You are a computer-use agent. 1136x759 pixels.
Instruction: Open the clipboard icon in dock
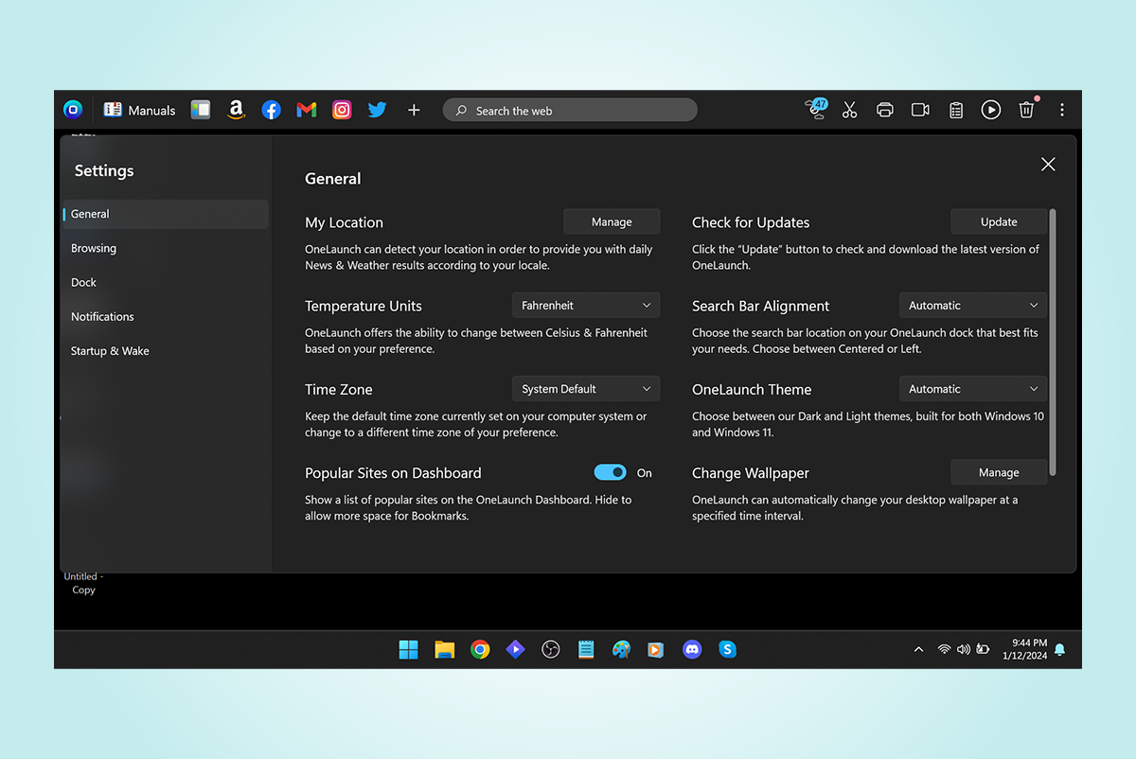tap(956, 110)
